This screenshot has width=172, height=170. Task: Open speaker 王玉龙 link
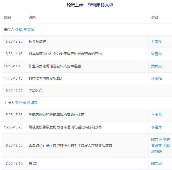click(x=156, y=115)
